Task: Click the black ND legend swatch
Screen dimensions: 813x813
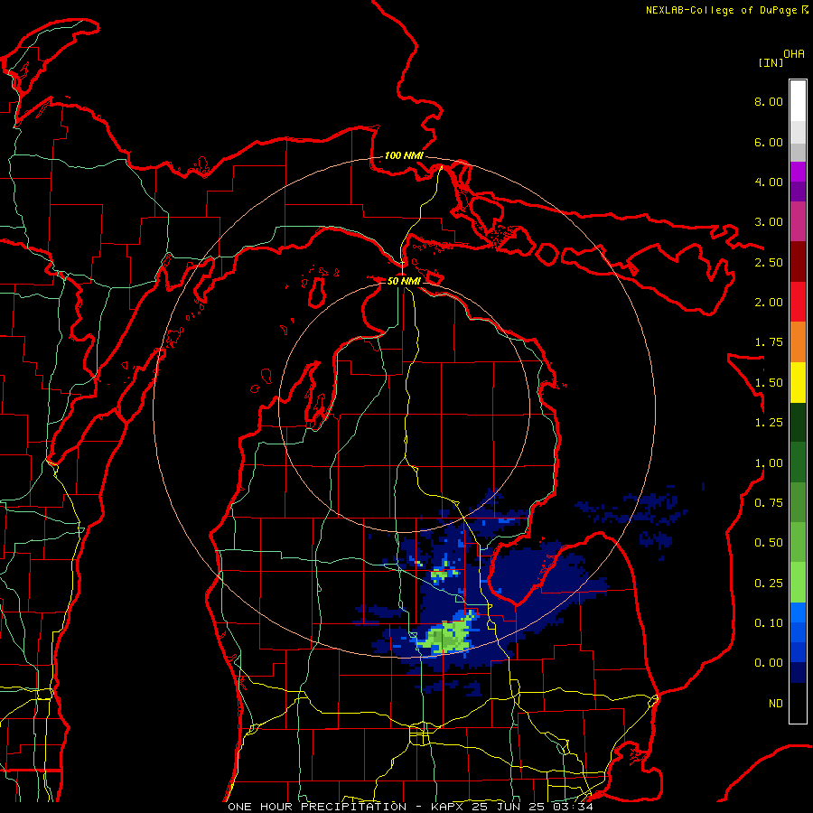Action: pos(798,703)
